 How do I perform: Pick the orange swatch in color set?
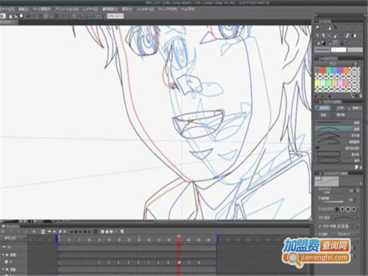346,70
